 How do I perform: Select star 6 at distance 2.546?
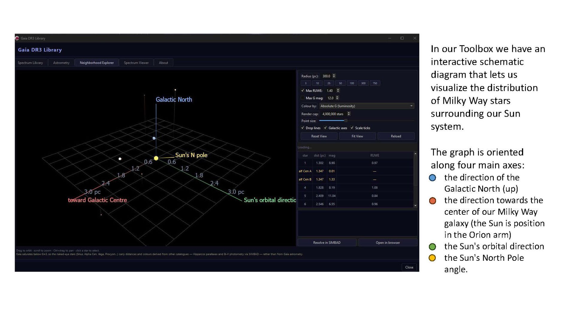click(x=355, y=204)
